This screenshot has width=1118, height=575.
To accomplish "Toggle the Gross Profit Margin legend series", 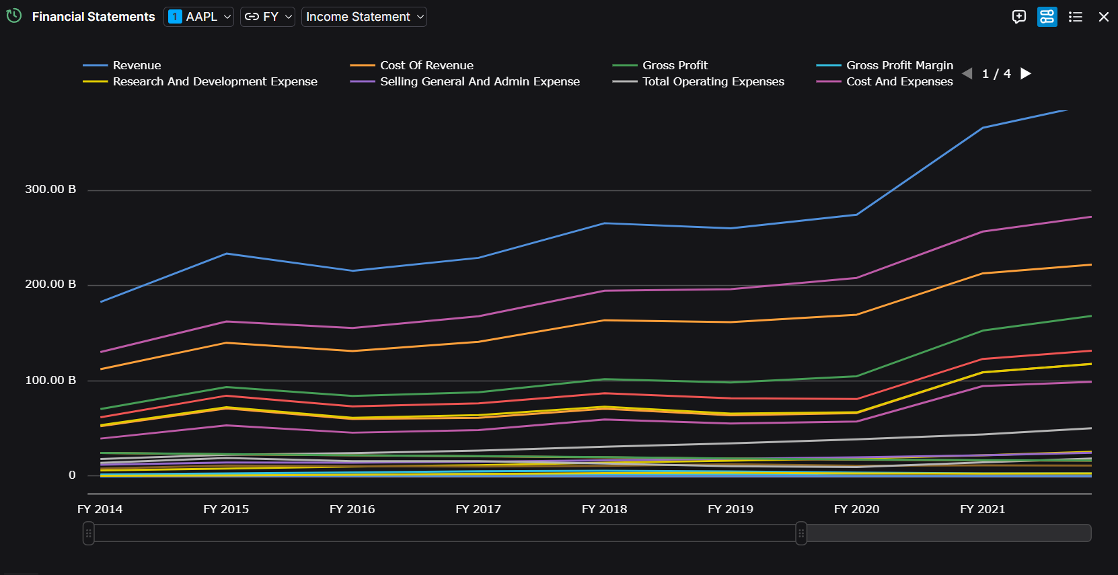I will pyautogui.click(x=885, y=65).
